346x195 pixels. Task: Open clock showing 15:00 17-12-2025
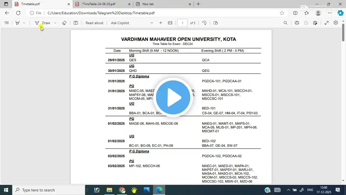[324, 190]
